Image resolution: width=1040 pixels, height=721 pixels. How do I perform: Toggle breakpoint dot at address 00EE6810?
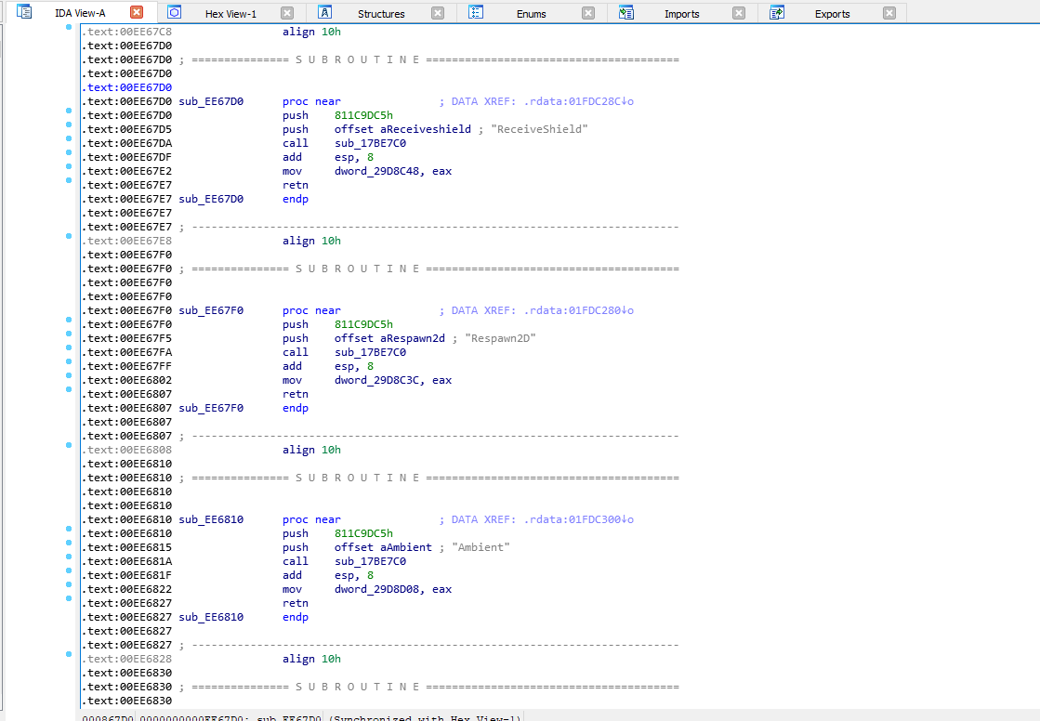pos(69,529)
